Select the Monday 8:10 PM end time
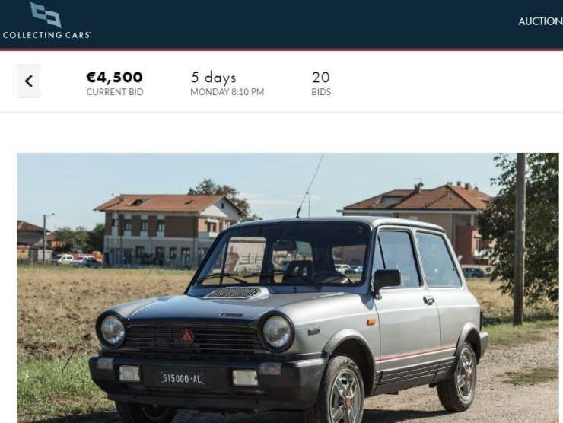Image resolution: width=563 pixels, height=423 pixels. click(x=227, y=92)
